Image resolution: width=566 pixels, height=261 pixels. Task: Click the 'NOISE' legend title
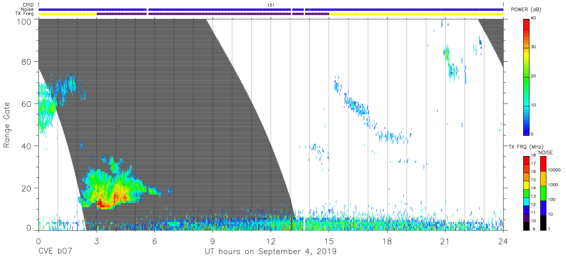tap(545, 152)
